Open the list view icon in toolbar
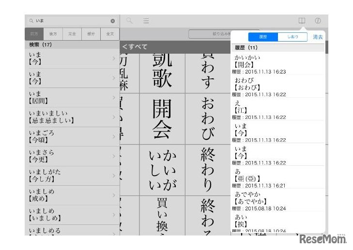Image resolution: width=353 pixels, height=250 pixels. click(146, 21)
